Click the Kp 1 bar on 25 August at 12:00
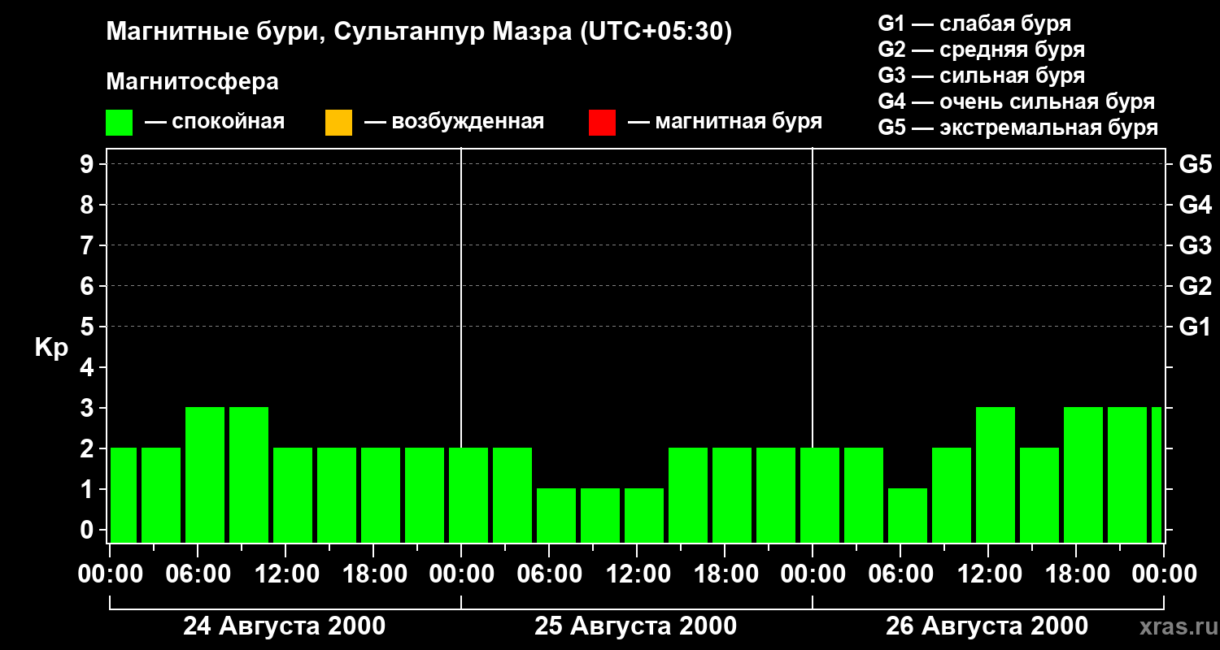The width and height of the screenshot is (1220, 650). click(x=644, y=515)
